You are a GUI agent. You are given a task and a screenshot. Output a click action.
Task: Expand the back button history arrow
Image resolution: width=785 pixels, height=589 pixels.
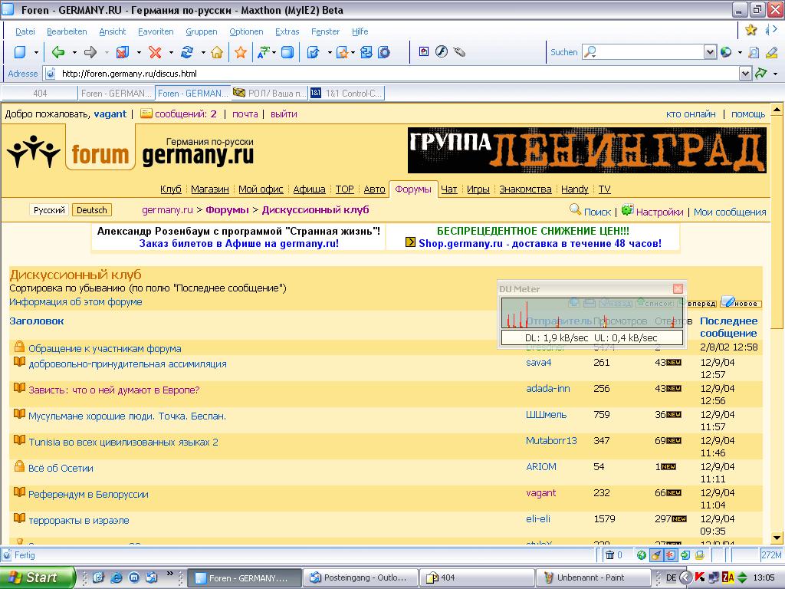pos(74,52)
